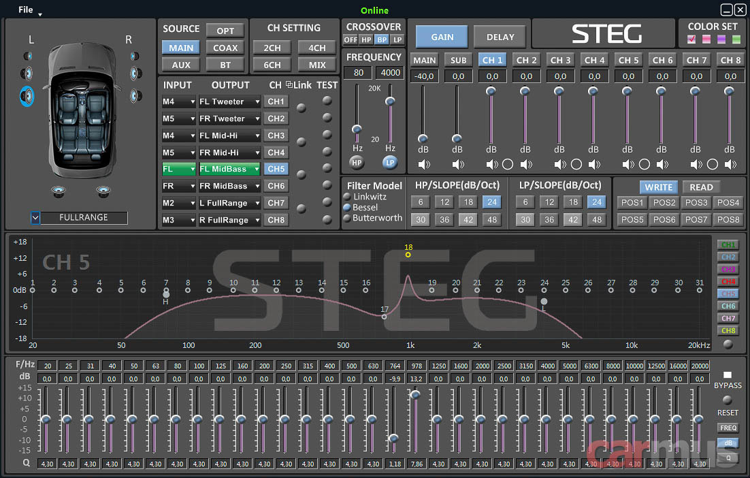Toggle the TEST button for CH5 row
The width and height of the screenshot is (750, 478).
point(327,168)
